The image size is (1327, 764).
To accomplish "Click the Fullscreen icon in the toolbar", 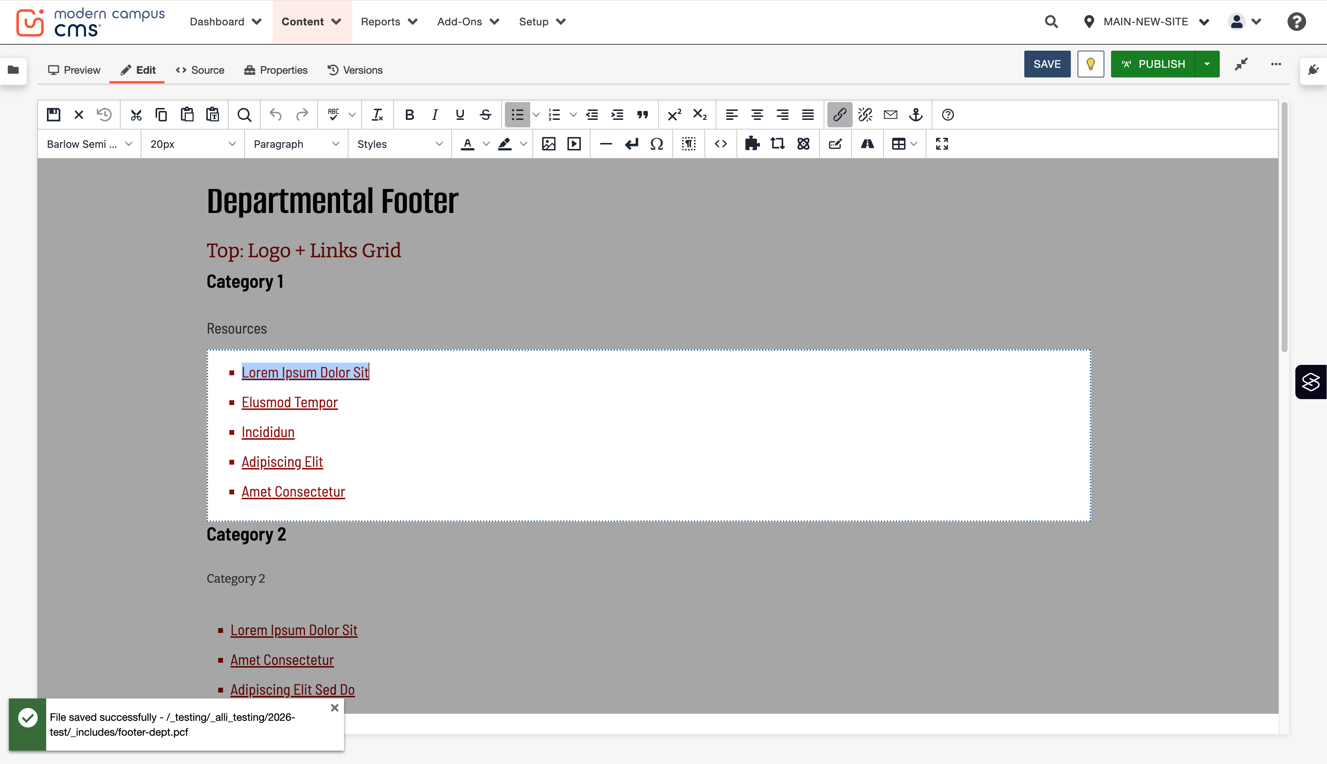I will tap(942, 144).
